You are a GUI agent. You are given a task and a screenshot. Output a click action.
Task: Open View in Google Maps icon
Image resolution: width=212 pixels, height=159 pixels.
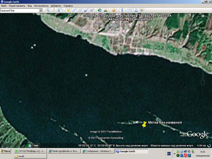(x=142, y=10)
